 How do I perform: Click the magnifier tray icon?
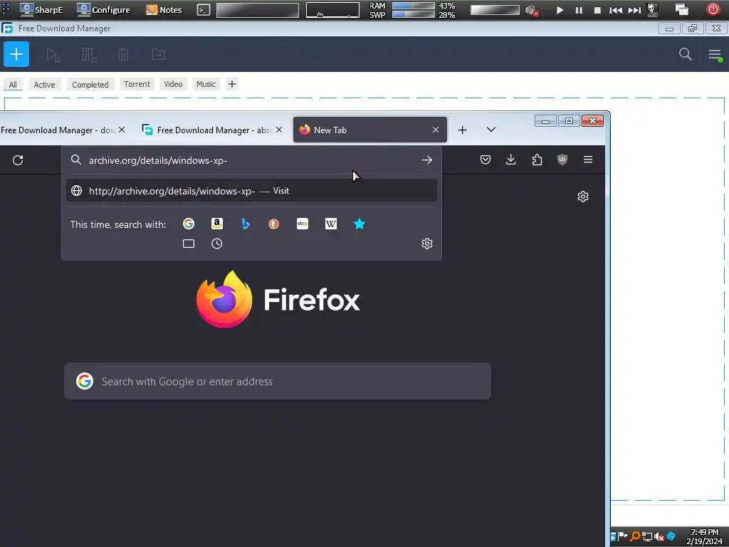coord(635,536)
